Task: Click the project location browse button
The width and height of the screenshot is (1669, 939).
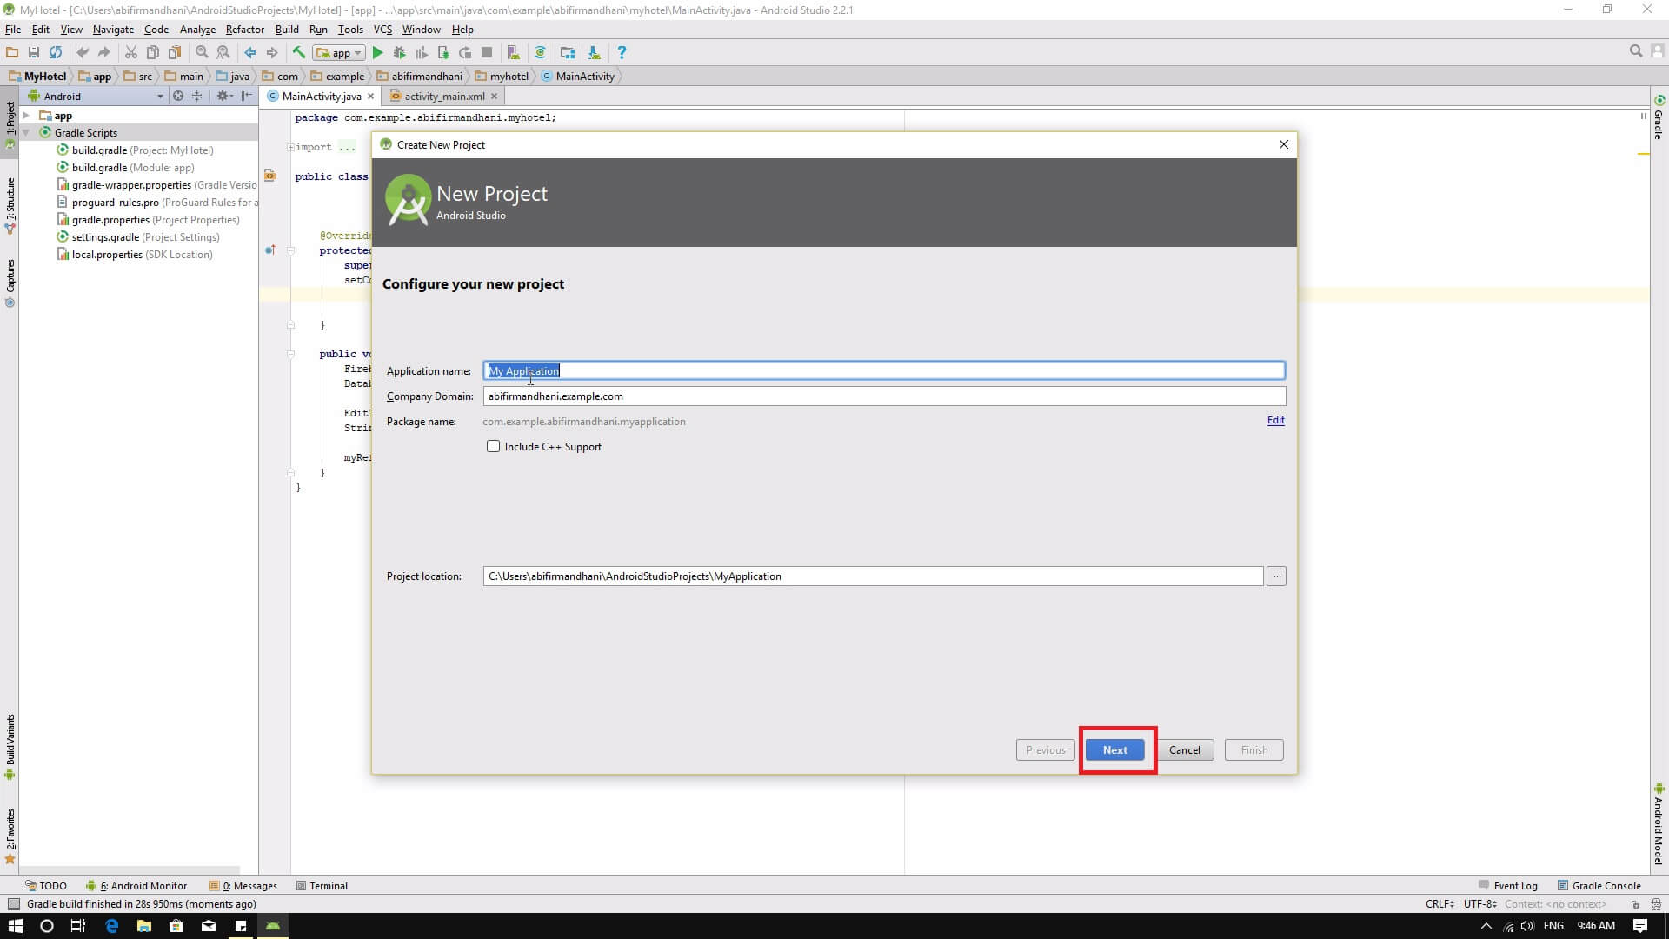Action: (1275, 576)
